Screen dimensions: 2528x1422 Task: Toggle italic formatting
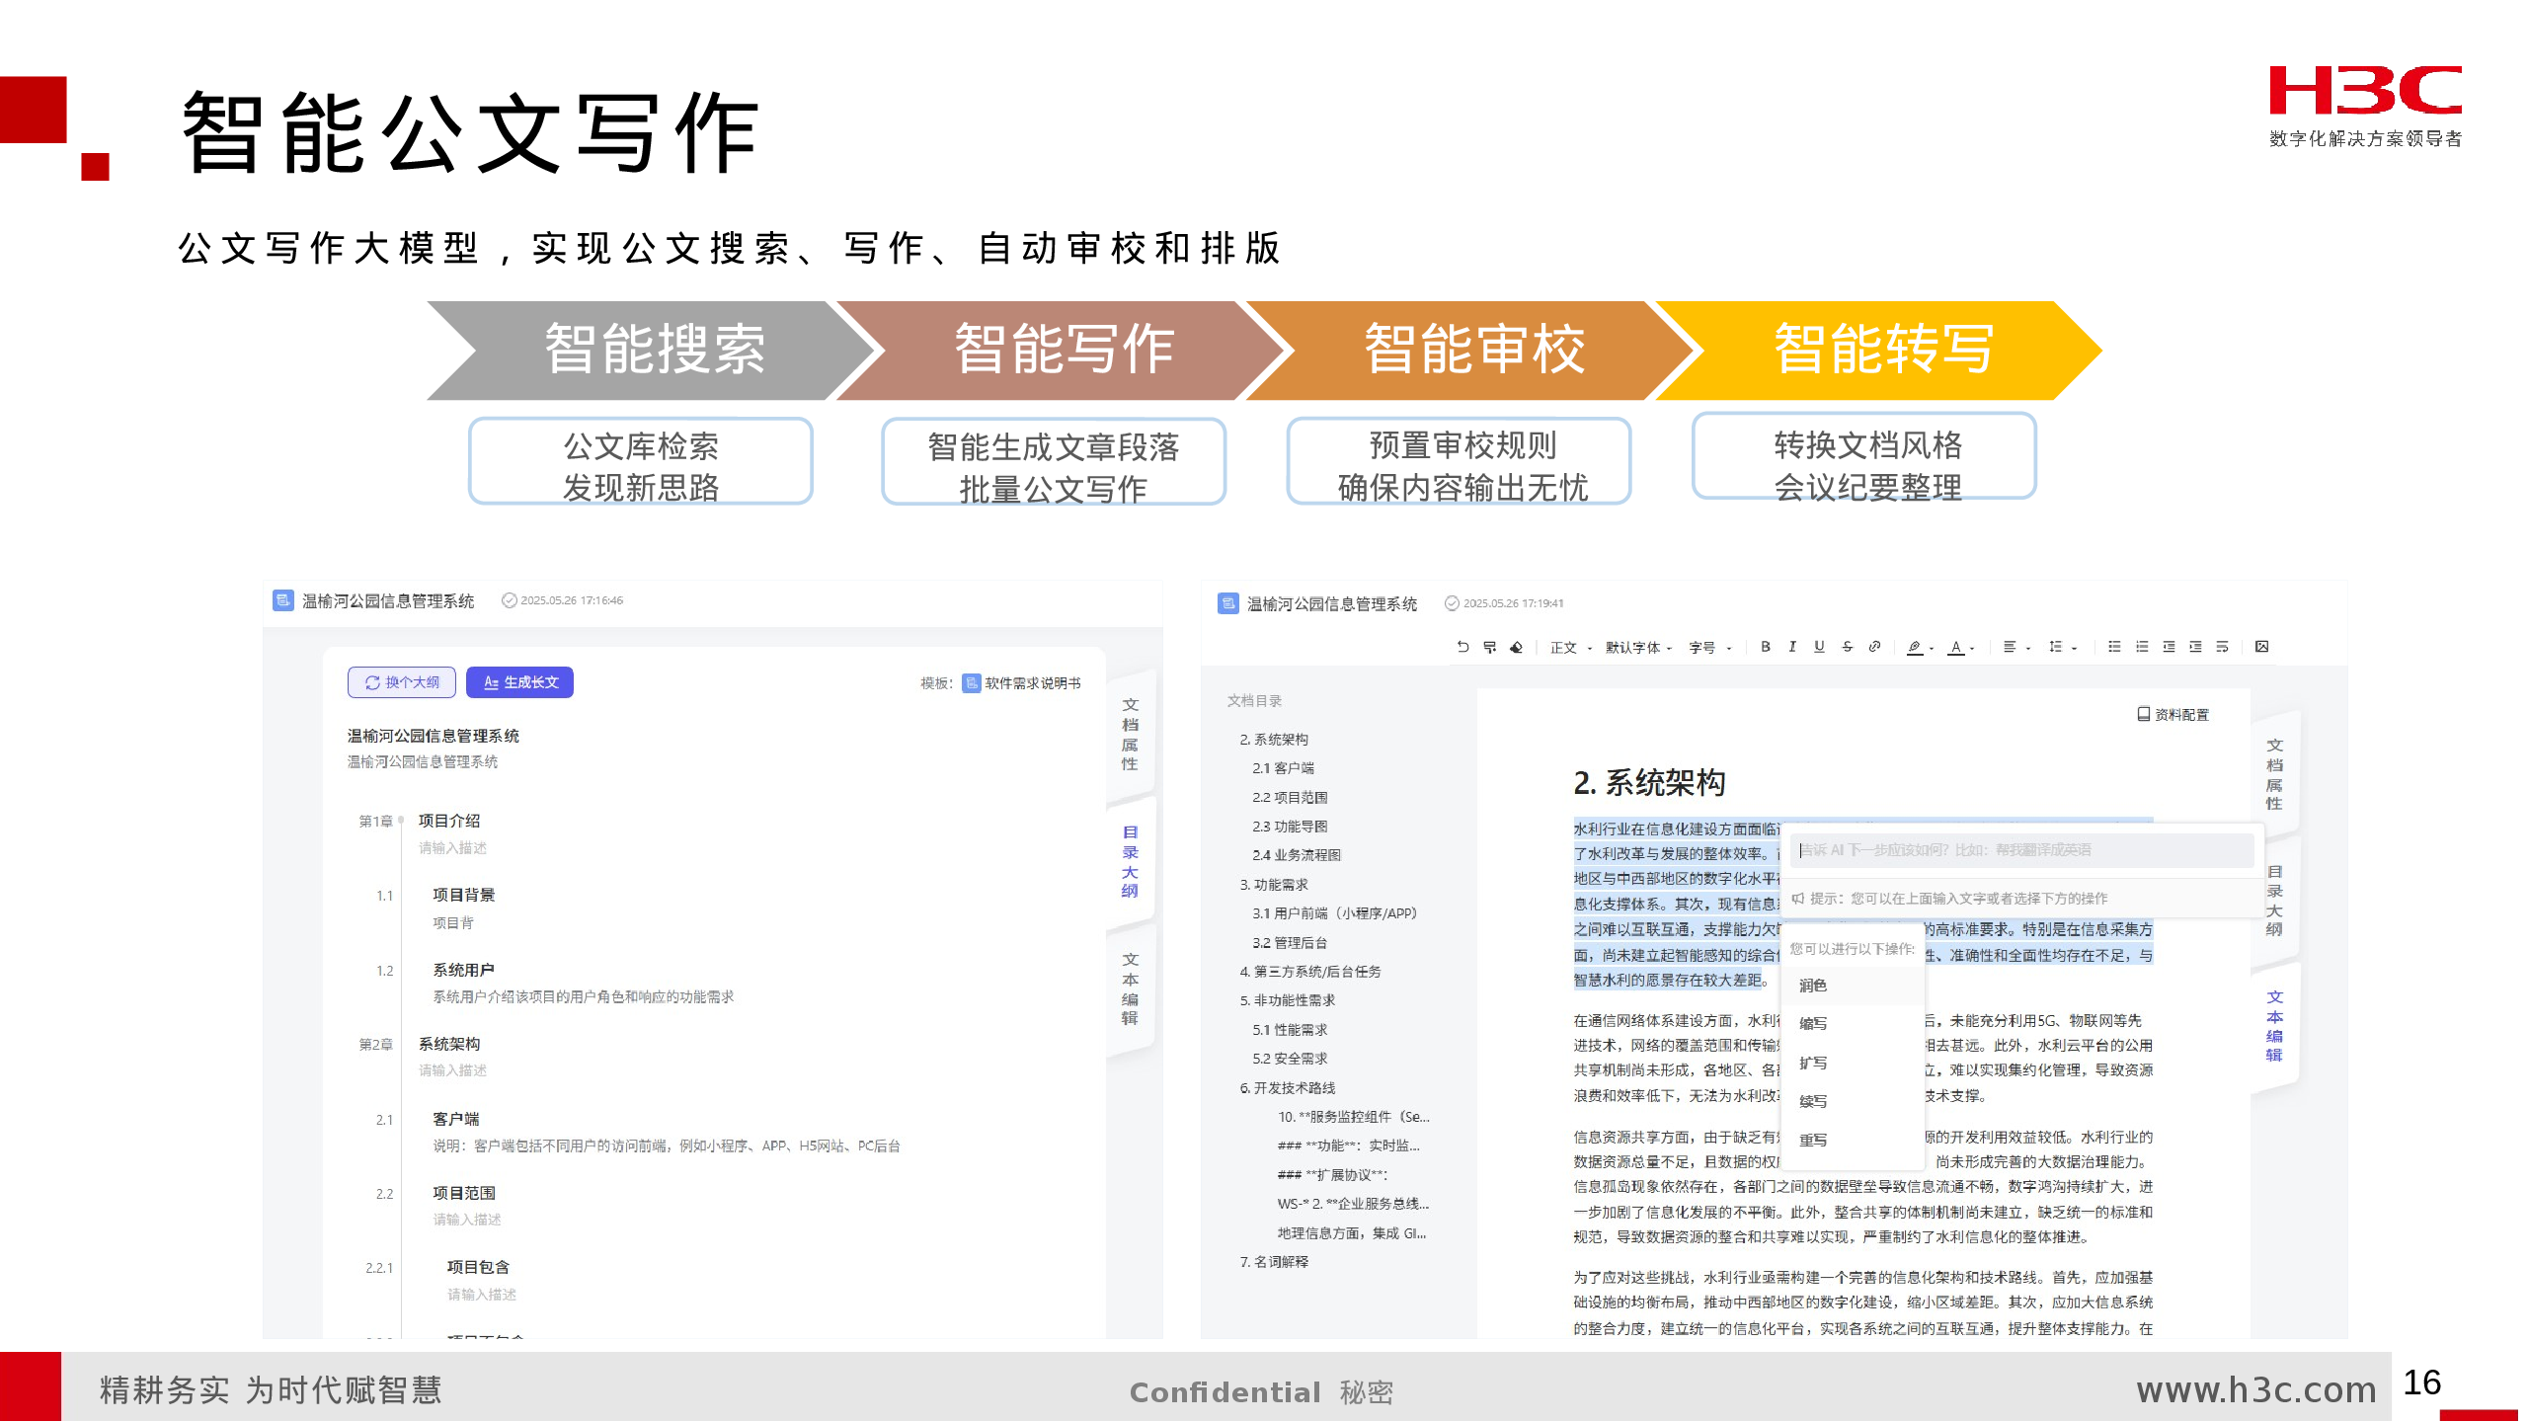(1792, 647)
